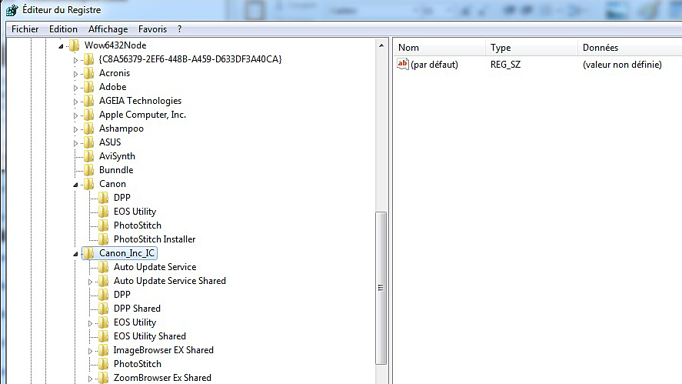682x384 pixels.
Task: Select EOS Utility under the Canon key
Action: 135,212
